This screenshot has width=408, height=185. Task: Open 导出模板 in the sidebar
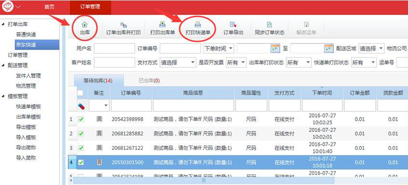coord(26,127)
